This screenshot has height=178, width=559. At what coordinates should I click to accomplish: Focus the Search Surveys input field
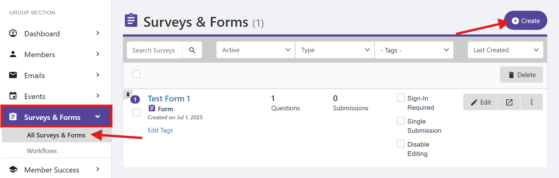[x=154, y=50]
